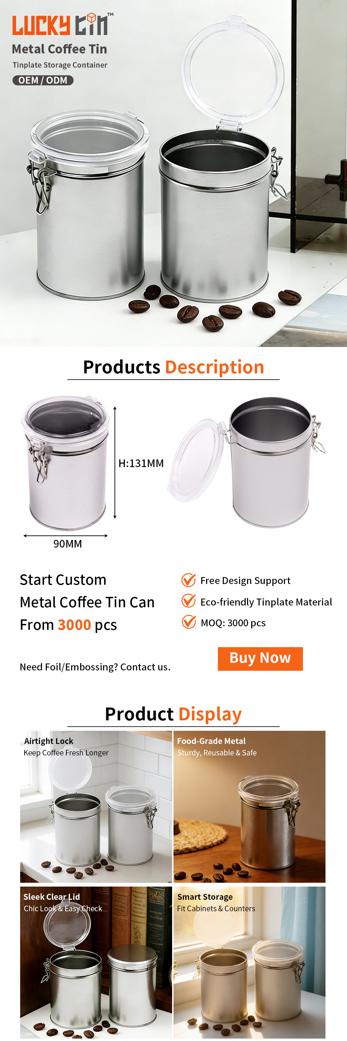
Task: Click the orange 3000 quantity text
Action: 74,625
